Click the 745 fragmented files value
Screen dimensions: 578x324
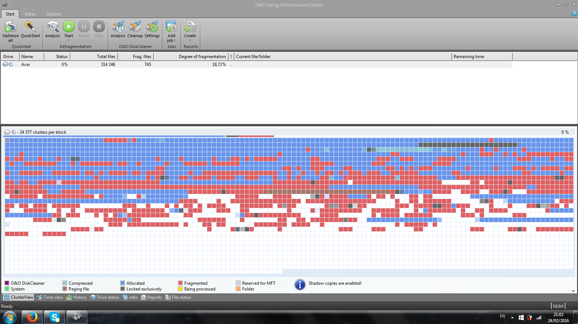(147, 65)
